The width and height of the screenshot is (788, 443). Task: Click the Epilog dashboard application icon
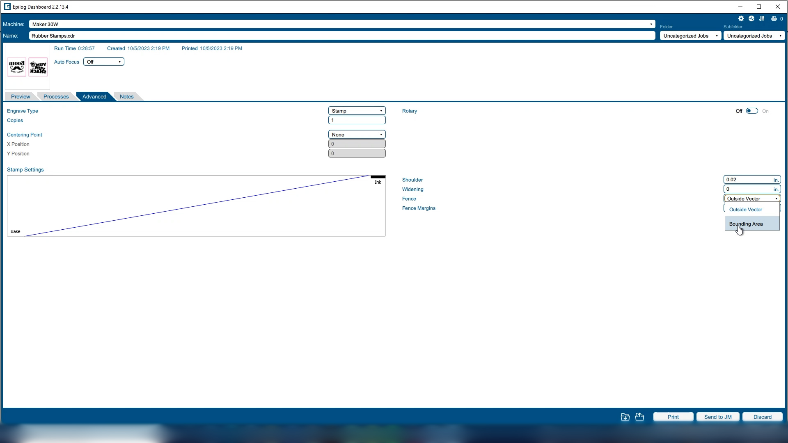pos(5,7)
